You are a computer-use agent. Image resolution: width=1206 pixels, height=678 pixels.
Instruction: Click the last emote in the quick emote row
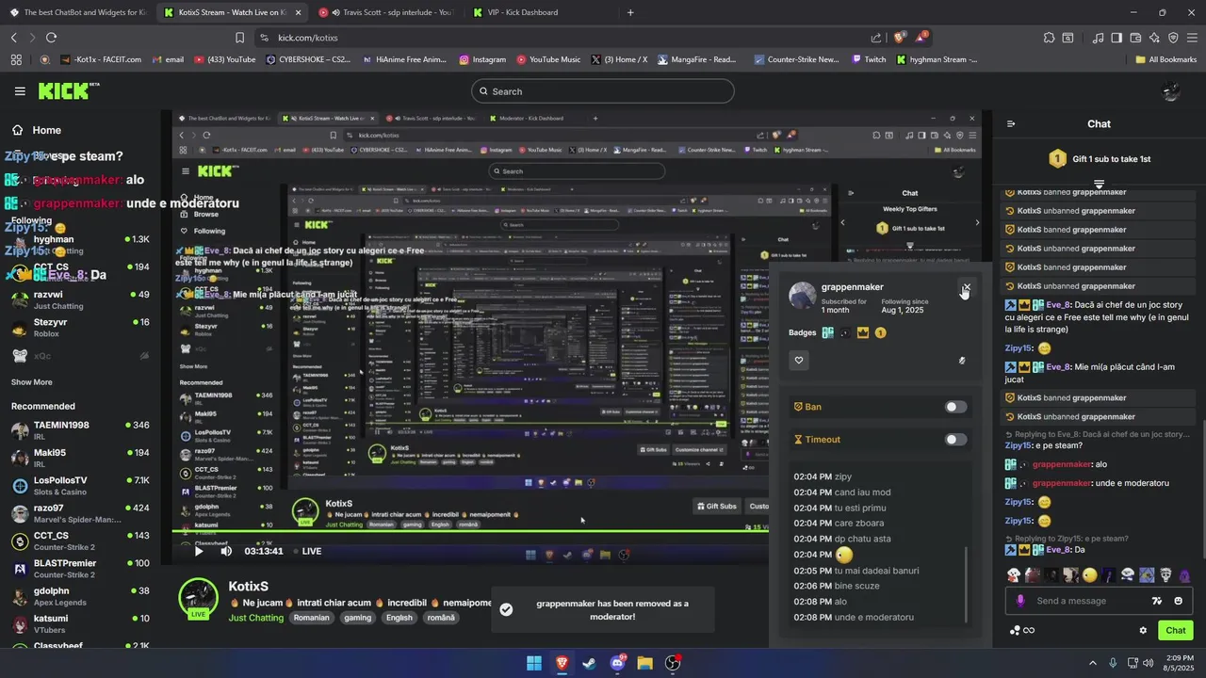tap(1184, 575)
